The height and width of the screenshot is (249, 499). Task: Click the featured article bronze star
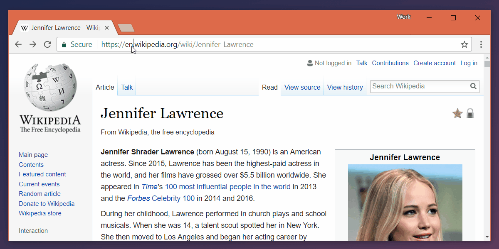(457, 113)
